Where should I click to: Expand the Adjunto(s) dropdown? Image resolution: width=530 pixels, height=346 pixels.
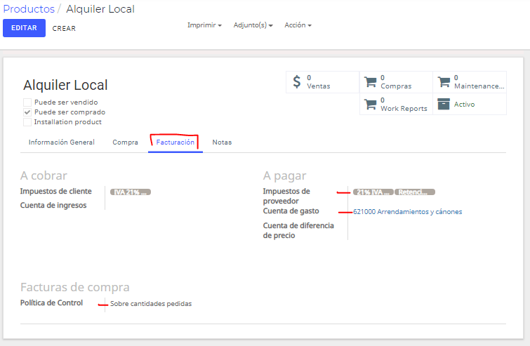(253, 25)
